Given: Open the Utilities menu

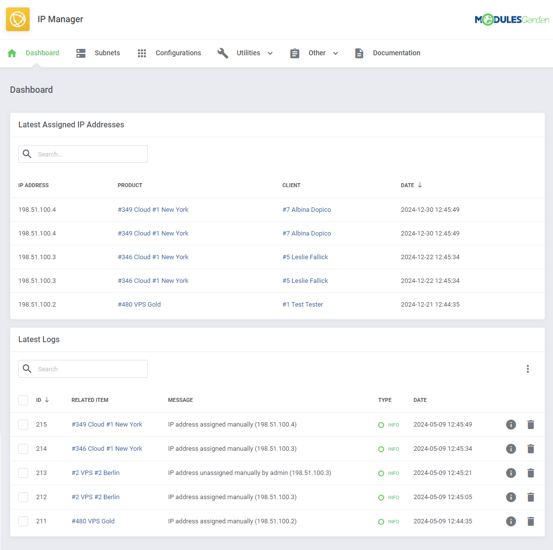Looking at the screenshot, I should pyautogui.click(x=248, y=53).
